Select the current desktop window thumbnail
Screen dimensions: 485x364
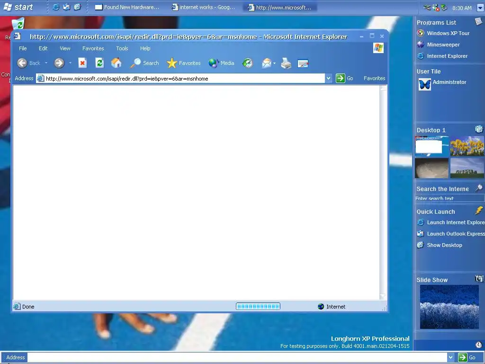(431, 146)
